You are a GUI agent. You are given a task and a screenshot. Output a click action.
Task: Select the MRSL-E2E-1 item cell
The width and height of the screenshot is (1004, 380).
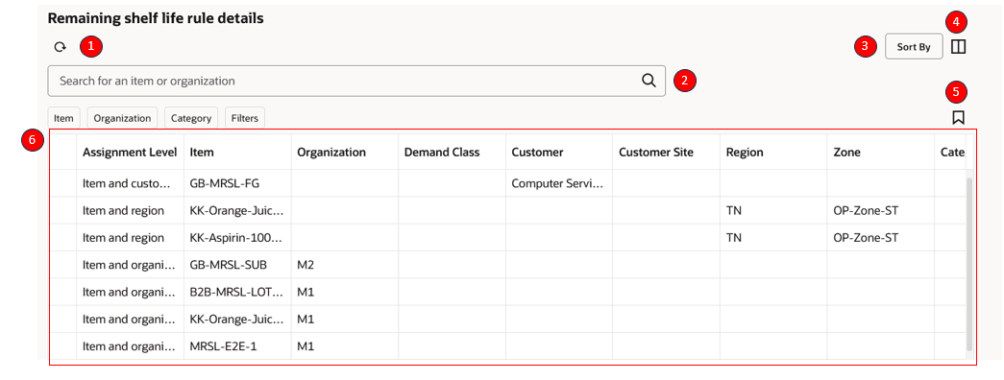pos(237,346)
